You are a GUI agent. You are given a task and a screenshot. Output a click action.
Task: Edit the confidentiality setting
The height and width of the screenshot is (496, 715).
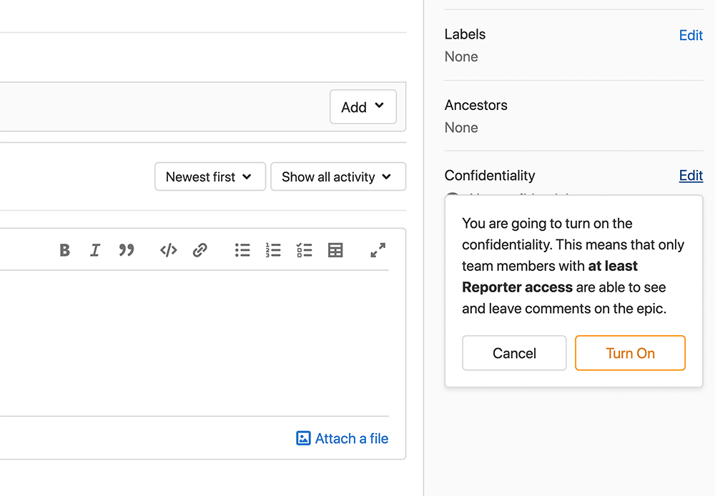tap(691, 175)
